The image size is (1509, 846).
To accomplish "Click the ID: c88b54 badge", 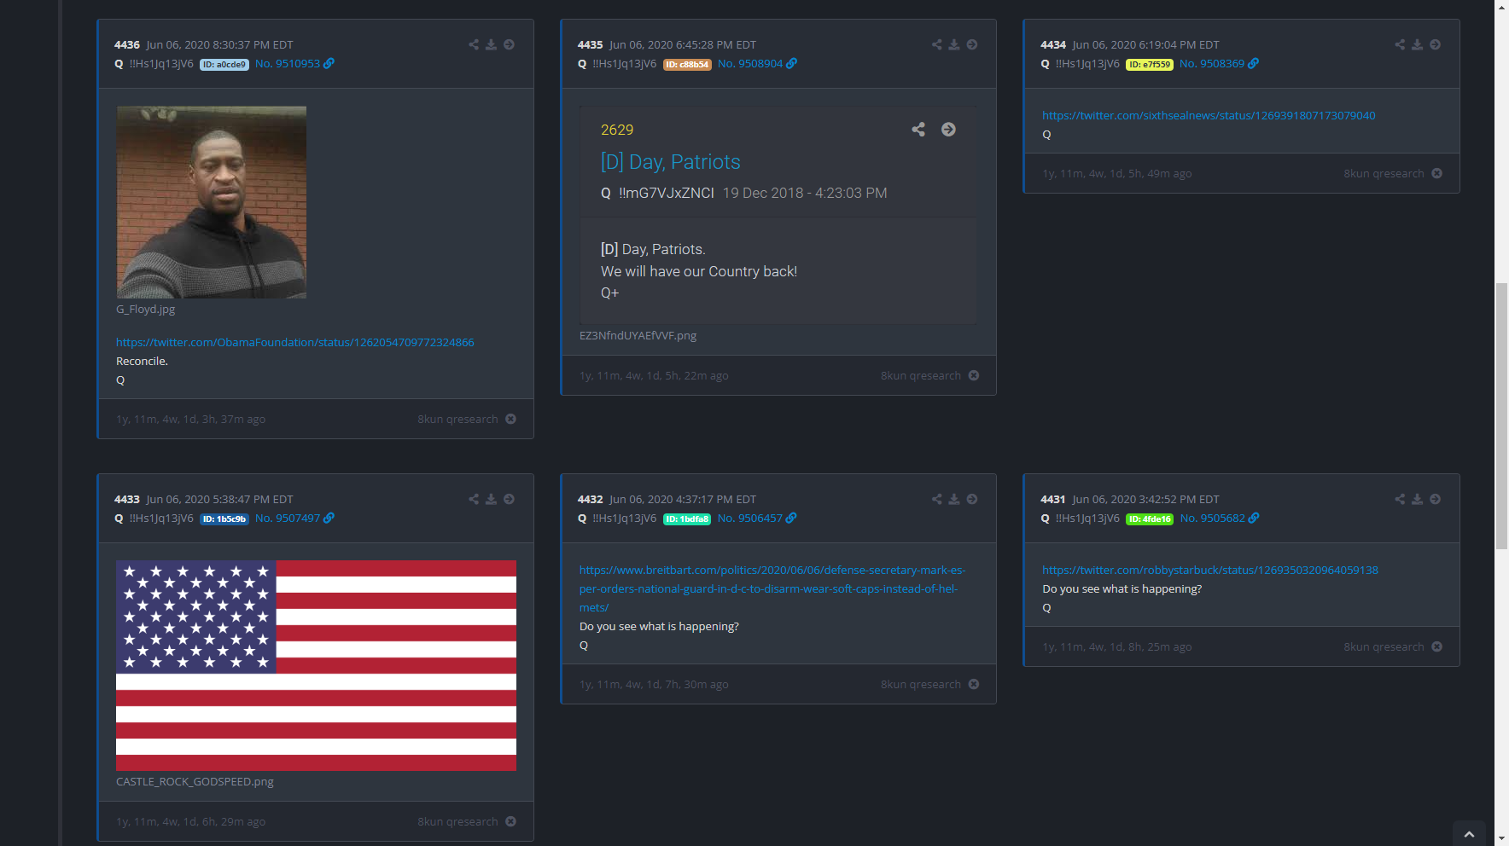I will [687, 65].
